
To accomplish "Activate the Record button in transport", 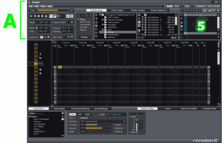I will pyautogui.click(x=42, y=16).
